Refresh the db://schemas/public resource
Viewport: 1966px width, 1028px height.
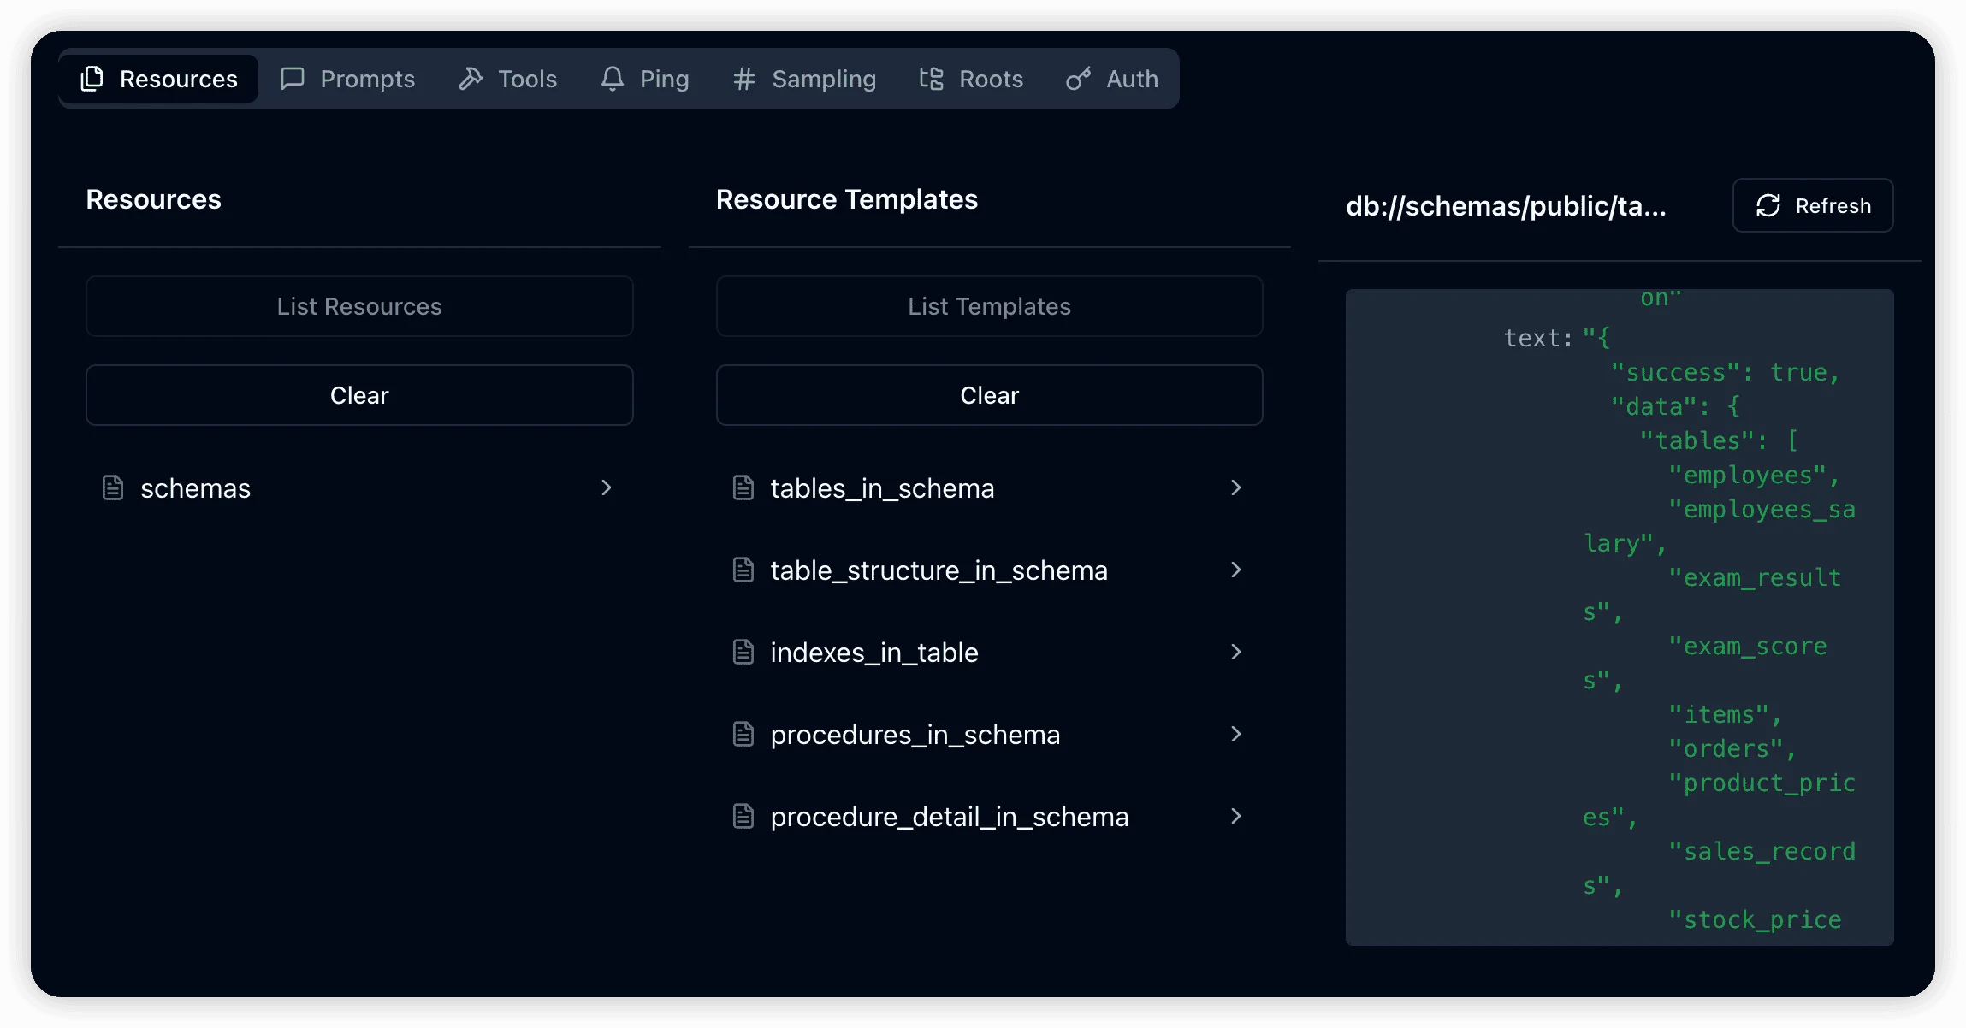point(1813,205)
